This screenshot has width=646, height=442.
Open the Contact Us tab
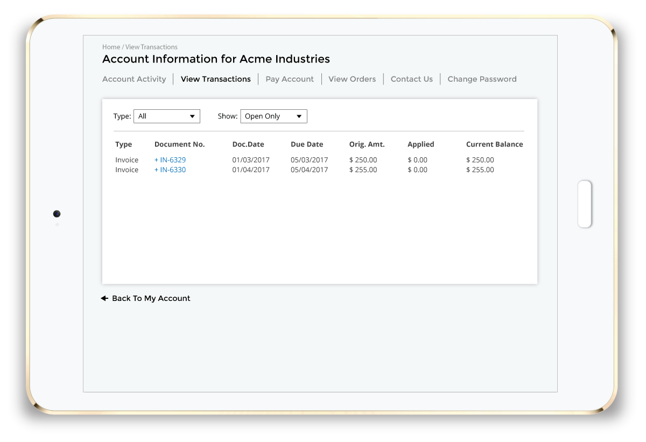pyautogui.click(x=412, y=79)
